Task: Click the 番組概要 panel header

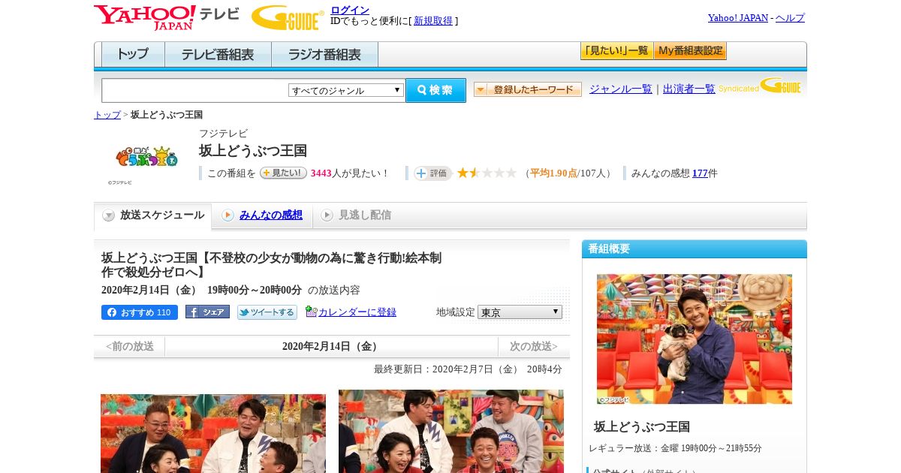Action: click(x=695, y=249)
